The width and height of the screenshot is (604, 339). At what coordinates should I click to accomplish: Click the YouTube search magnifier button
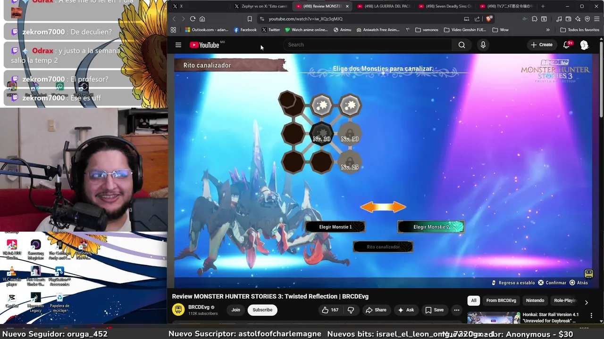[x=461, y=45]
